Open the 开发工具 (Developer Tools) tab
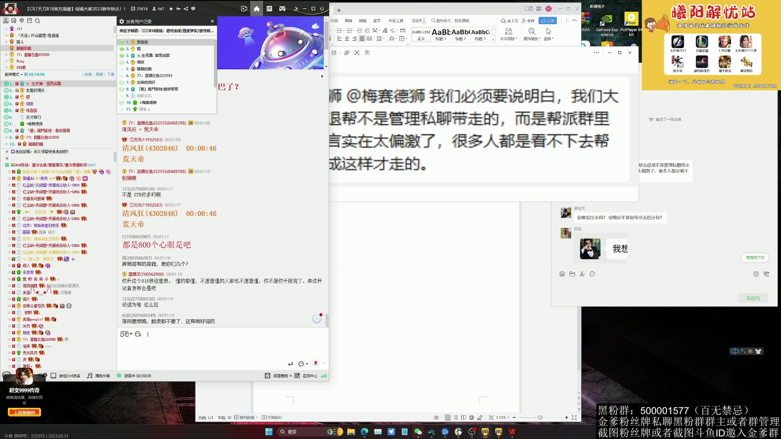 pyautogui.click(x=396, y=21)
